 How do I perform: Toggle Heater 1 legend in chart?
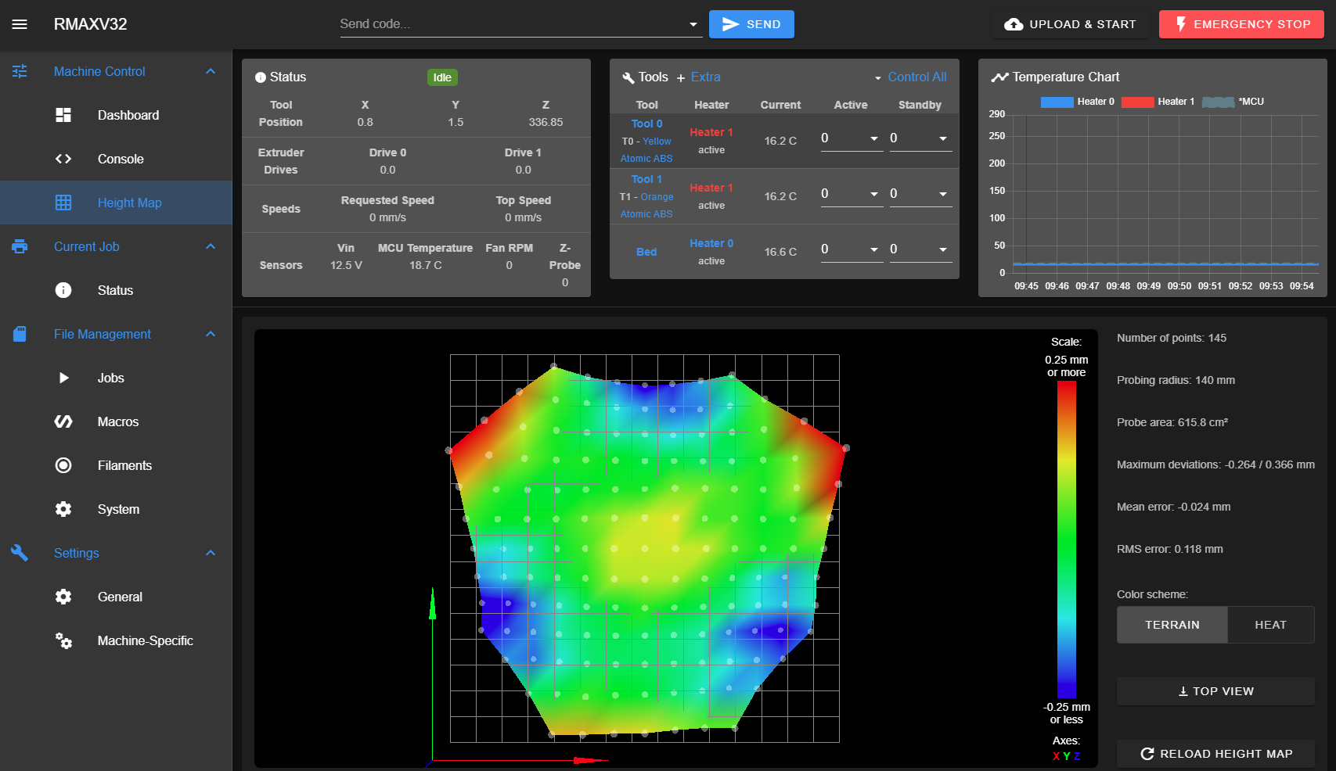click(x=1158, y=102)
